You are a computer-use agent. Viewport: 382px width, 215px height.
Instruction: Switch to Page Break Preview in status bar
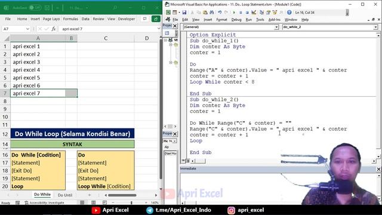[104, 202]
